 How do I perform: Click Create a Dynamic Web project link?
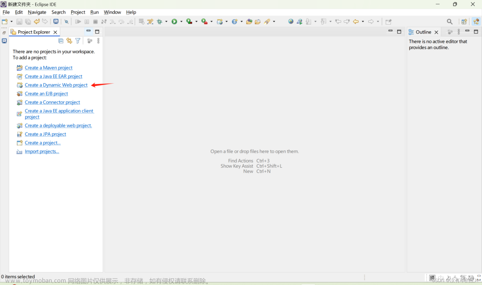tap(56, 85)
